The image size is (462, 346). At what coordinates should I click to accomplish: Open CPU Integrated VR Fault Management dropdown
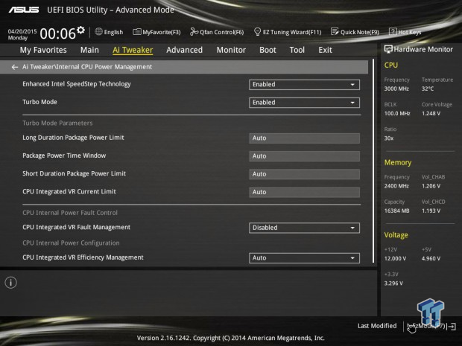304,228
